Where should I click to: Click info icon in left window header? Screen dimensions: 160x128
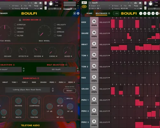tap(40, 3)
